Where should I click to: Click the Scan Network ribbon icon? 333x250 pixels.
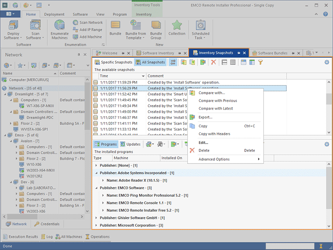[x=76, y=22]
